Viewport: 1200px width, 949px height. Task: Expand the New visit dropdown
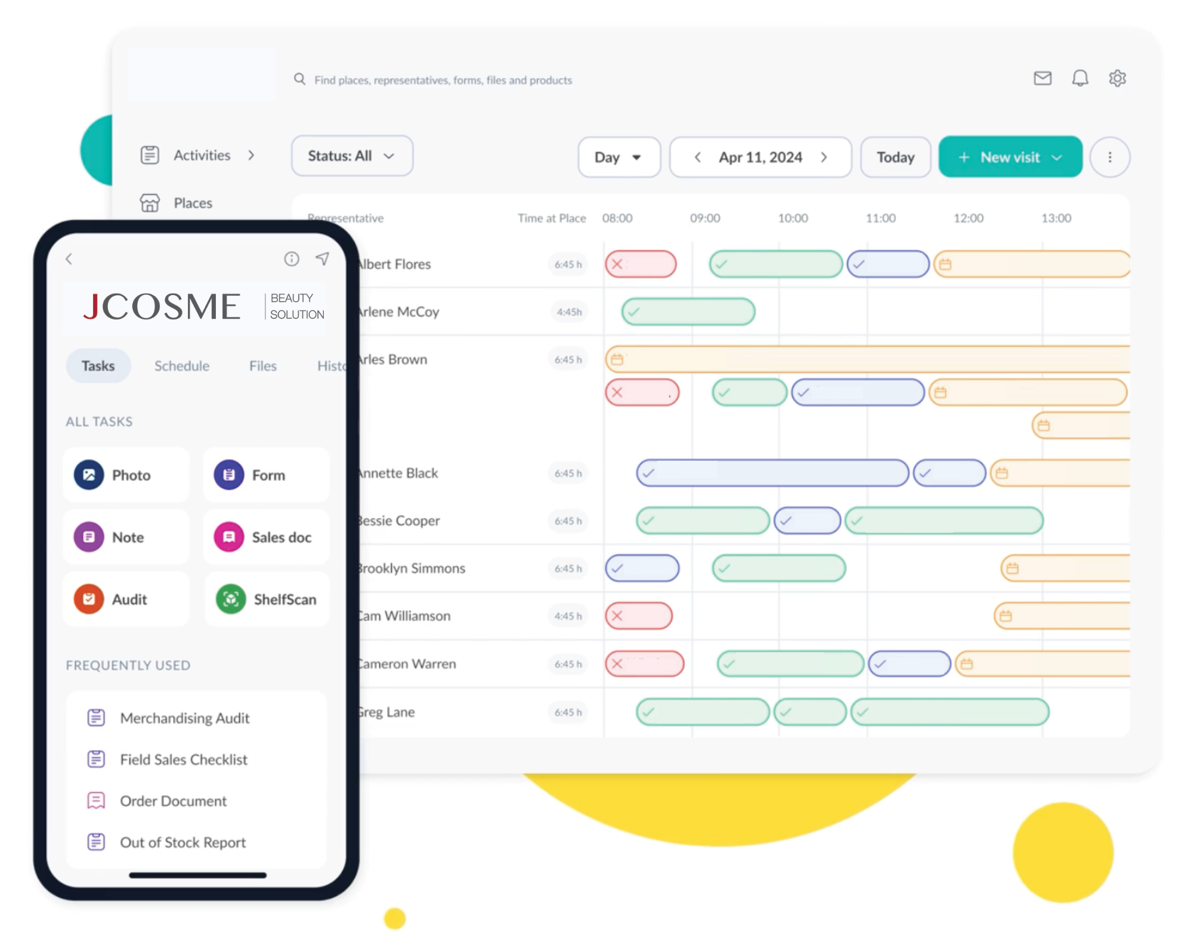[1057, 157]
